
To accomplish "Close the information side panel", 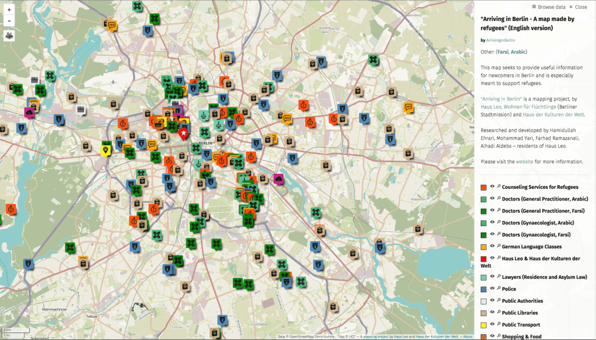I will (578, 7).
